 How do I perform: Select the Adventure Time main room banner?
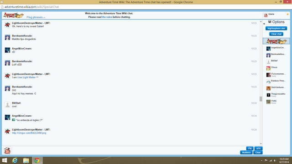pyautogui.click(x=276, y=41)
